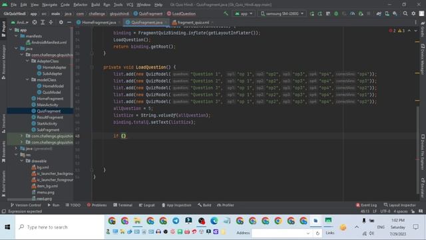Click the Profile app gauge icon
Viewport: 426px width, 240px height.
point(352,13)
